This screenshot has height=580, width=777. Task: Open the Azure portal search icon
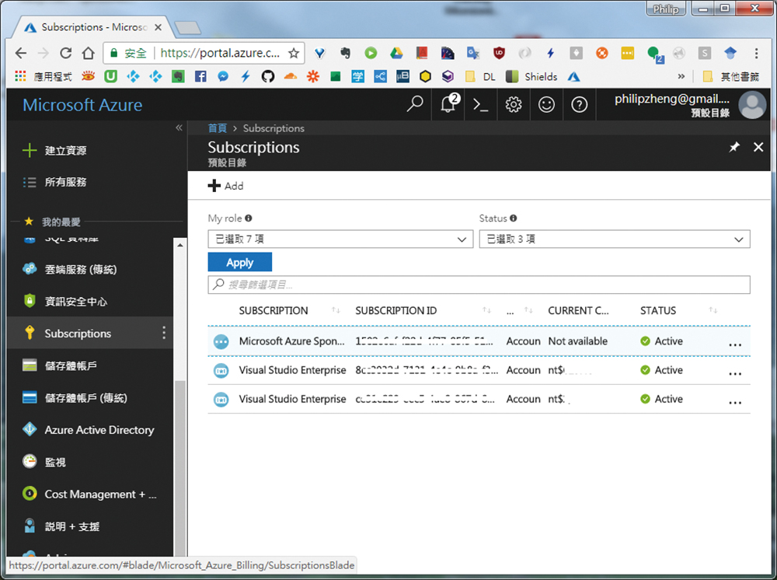point(415,104)
